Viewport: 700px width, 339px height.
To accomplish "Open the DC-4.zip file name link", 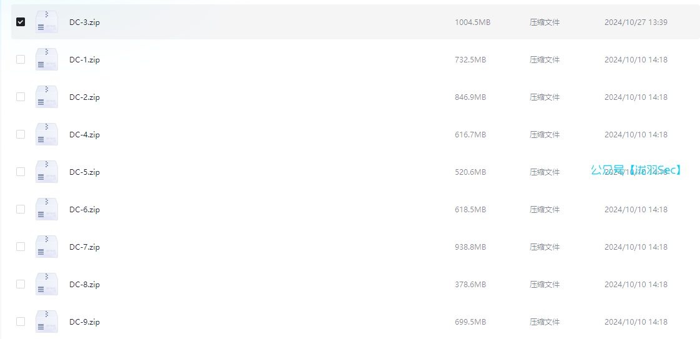I will click(x=84, y=135).
